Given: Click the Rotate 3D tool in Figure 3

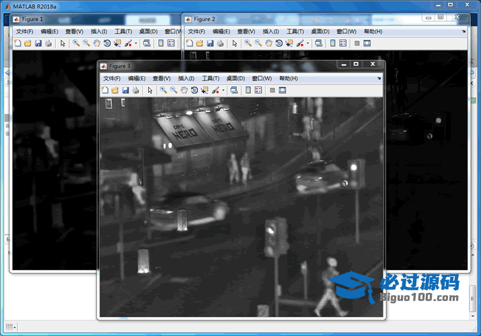Looking at the screenshot, I should pos(194,90).
